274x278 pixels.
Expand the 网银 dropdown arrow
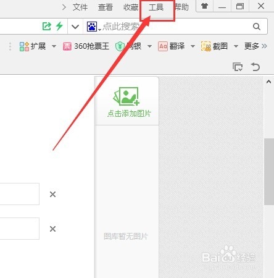coord(150,46)
